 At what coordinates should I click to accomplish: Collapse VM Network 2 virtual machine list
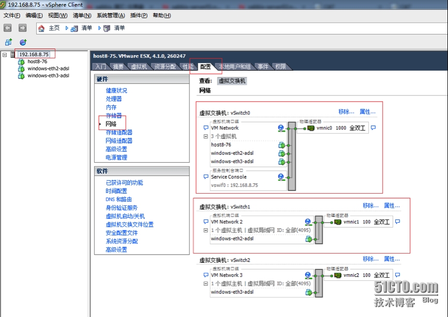point(206,230)
